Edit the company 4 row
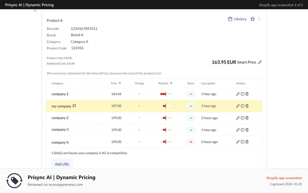The height and width of the screenshot is (193, 308). [238, 142]
